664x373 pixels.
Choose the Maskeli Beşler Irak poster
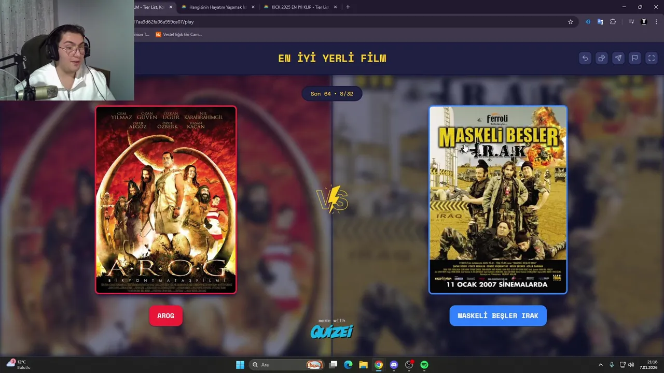[x=498, y=200]
